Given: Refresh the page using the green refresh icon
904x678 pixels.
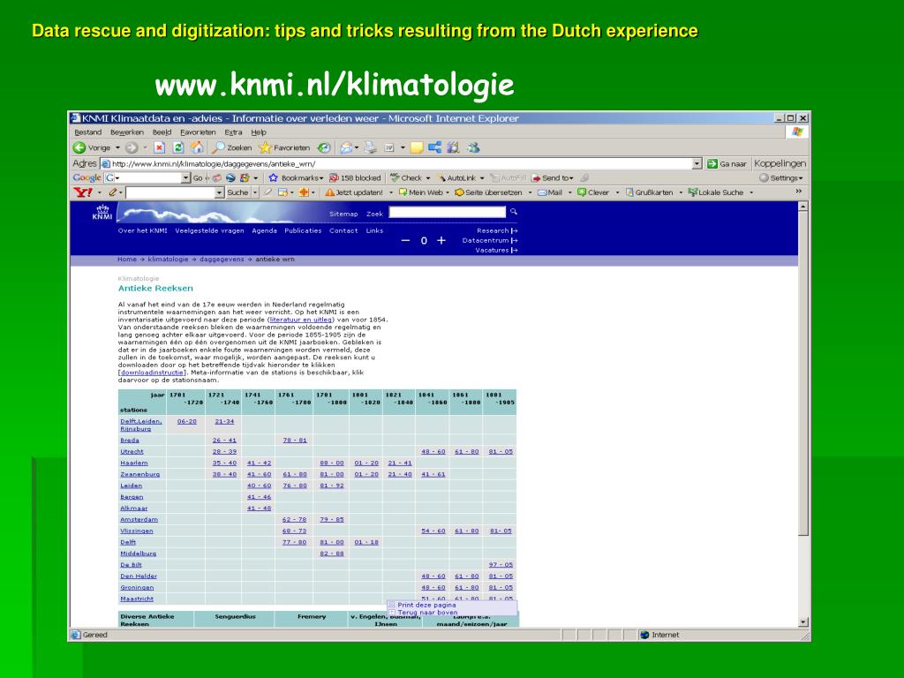Looking at the screenshot, I should 178,147.
